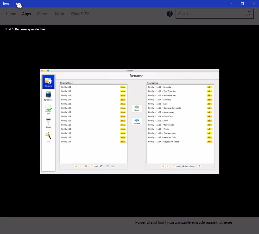The image size is (259, 234).
Task: Select new name 'Firefly - 1x03 - Bushwhacked'
Action: [180, 95]
